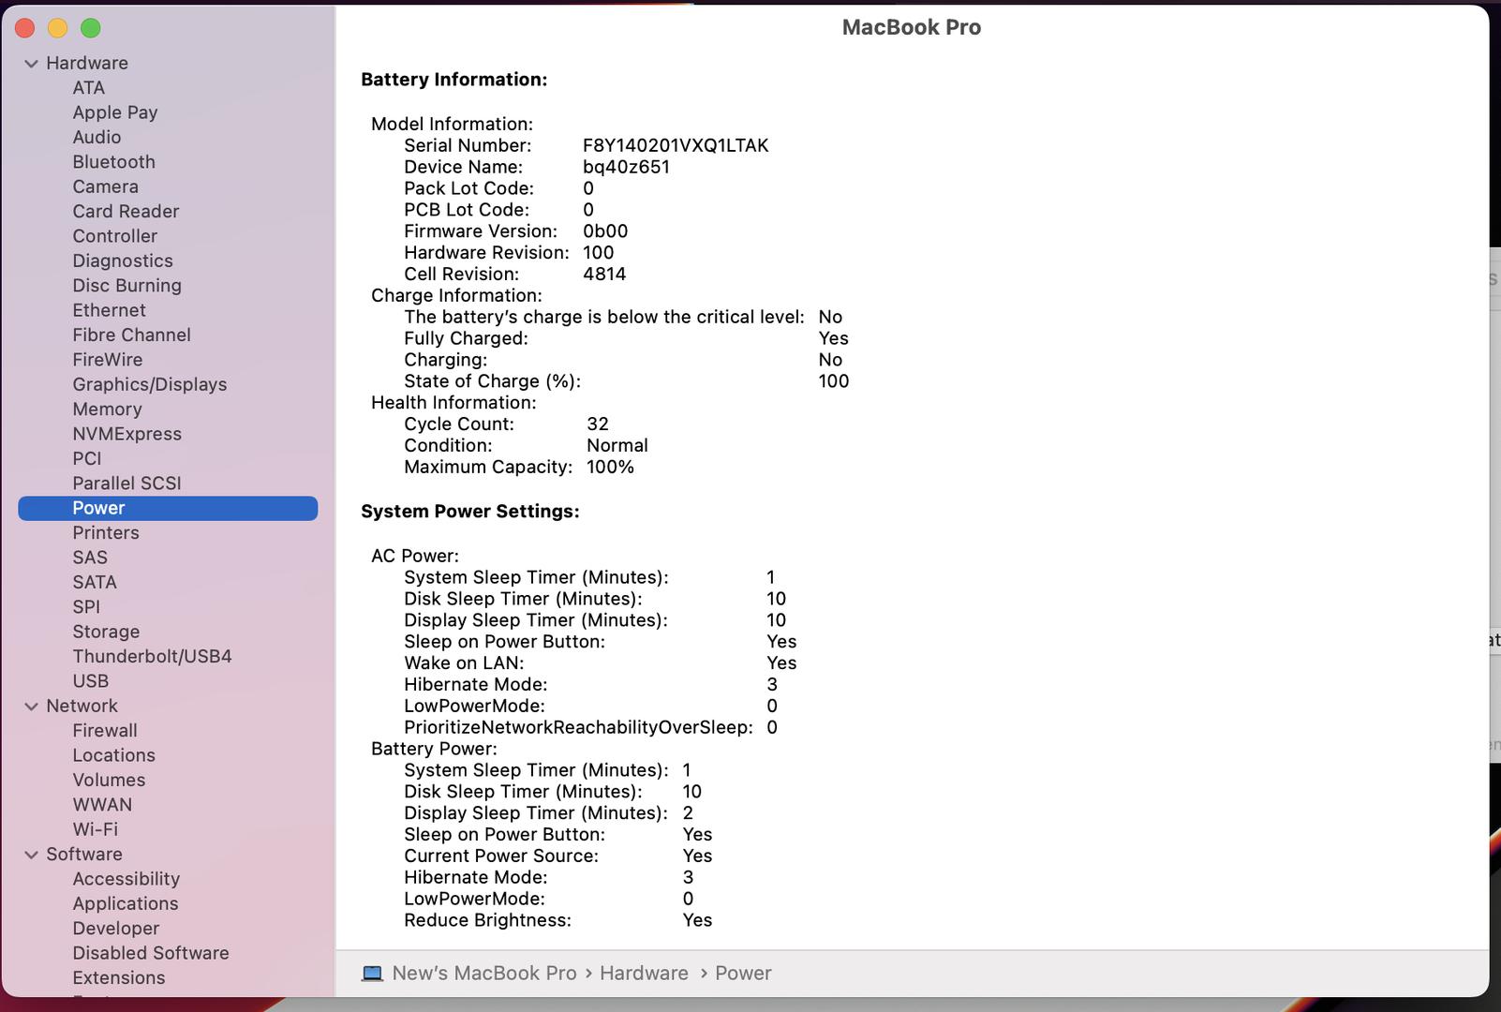Click the highlighted Power sidebar item
Image resolution: width=1501 pixels, height=1012 pixels.
pyautogui.click(x=168, y=508)
